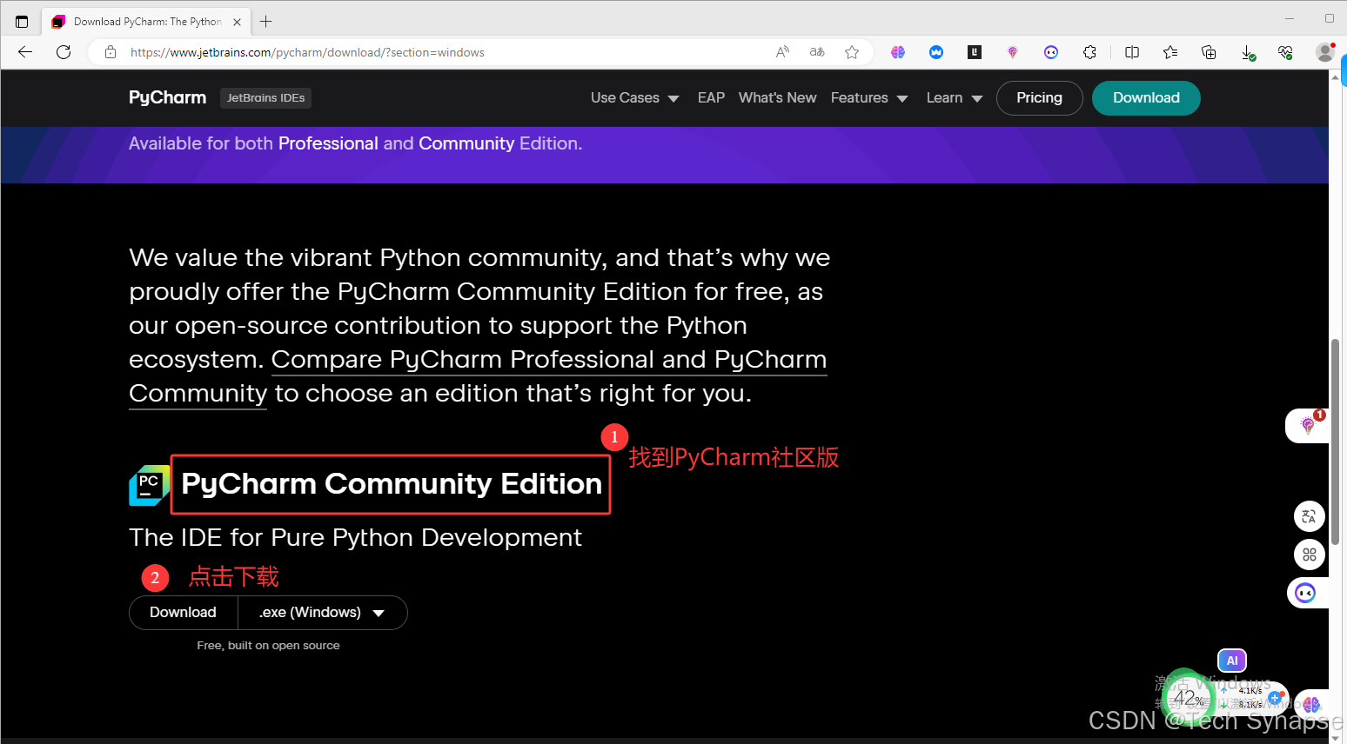Reload the page with refresh icon
The image size is (1347, 744).
64,52
